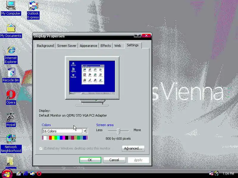Click the Screen area slider handle
Image resolution: width=238 pixels, height=178 pixels.
pyautogui.click(x=118, y=131)
